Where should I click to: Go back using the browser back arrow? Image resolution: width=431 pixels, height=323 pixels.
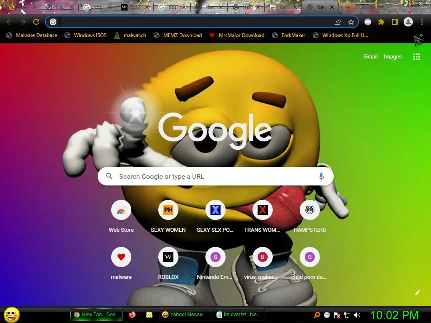point(9,22)
